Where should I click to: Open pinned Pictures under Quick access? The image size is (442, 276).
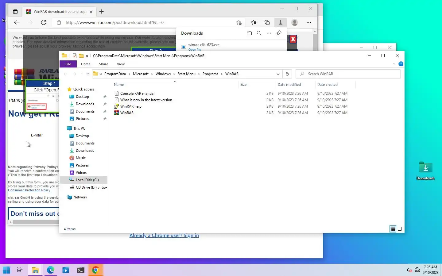(x=82, y=119)
